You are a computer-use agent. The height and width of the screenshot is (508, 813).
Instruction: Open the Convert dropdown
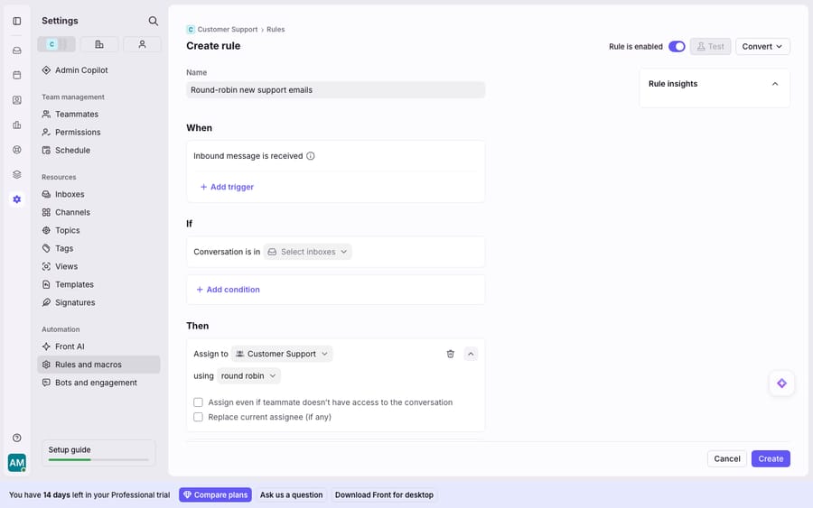pos(762,47)
